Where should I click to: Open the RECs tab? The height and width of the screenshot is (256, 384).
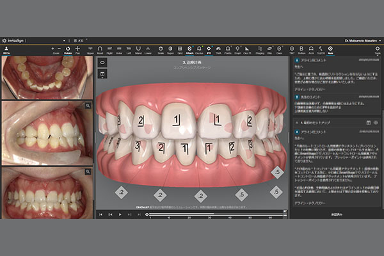pos(6,50)
